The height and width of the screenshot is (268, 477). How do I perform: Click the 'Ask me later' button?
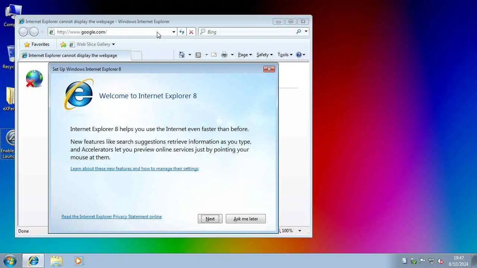246,219
